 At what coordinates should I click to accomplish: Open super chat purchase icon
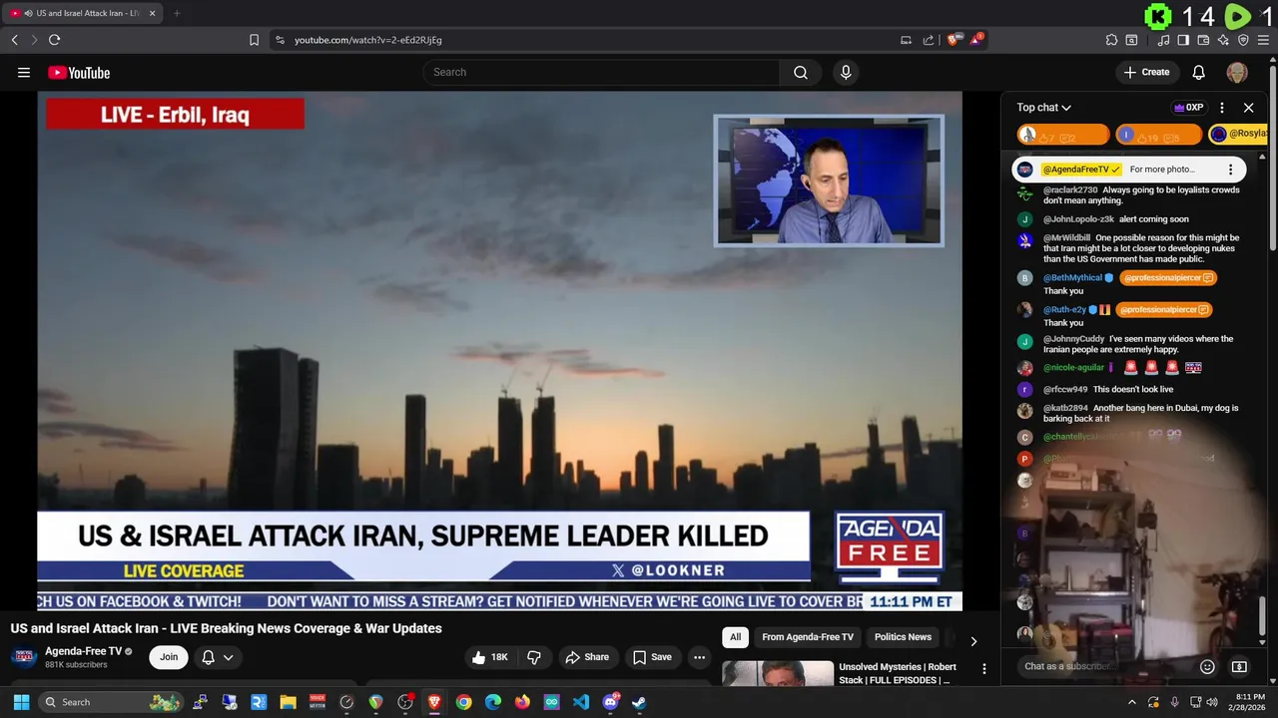[1239, 666]
